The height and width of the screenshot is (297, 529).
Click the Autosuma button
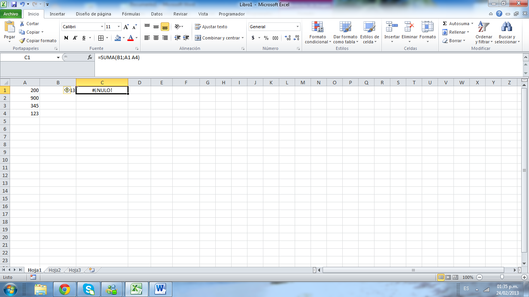457,24
